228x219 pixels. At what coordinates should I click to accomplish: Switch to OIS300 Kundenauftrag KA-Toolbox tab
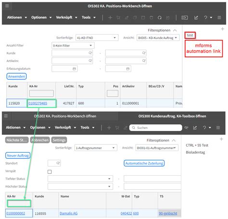click(x=172, y=116)
